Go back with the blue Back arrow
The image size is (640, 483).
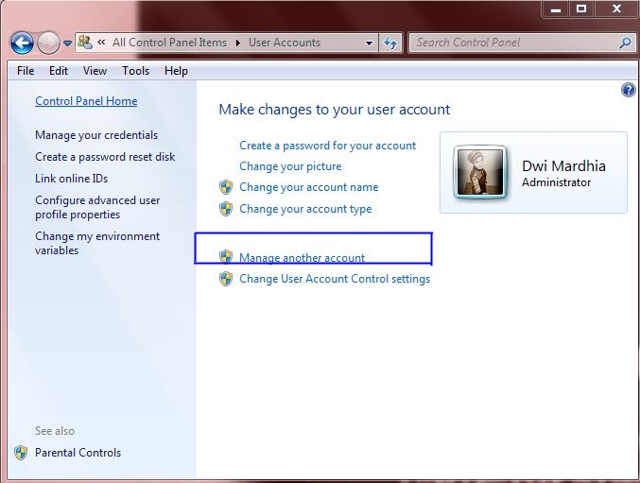(22, 43)
